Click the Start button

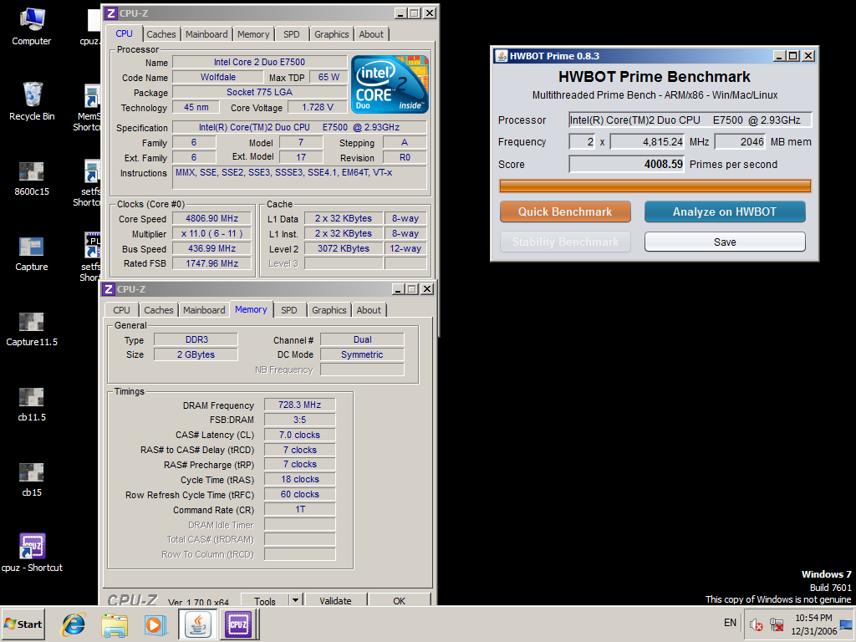23,624
